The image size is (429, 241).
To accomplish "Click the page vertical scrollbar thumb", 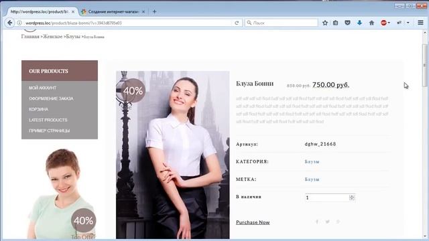I will (x=424, y=66).
